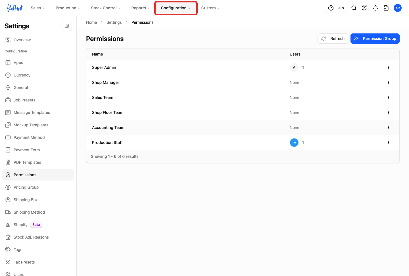Click the Refresh button
The height and width of the screenshot is (276, 409).
(333, 39)
